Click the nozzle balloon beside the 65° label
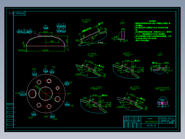This screenshot has width=185, height=139. coord(67,83)
